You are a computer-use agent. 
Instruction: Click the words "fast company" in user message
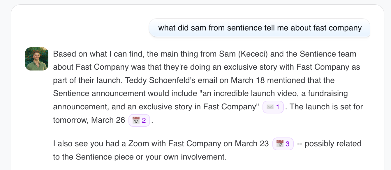[337, 28]
